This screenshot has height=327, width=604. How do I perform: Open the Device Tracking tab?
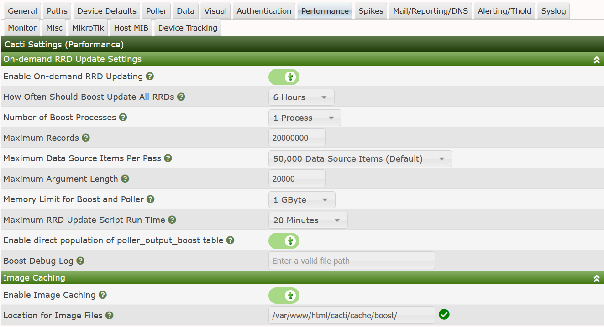click(x=188, y=28)
